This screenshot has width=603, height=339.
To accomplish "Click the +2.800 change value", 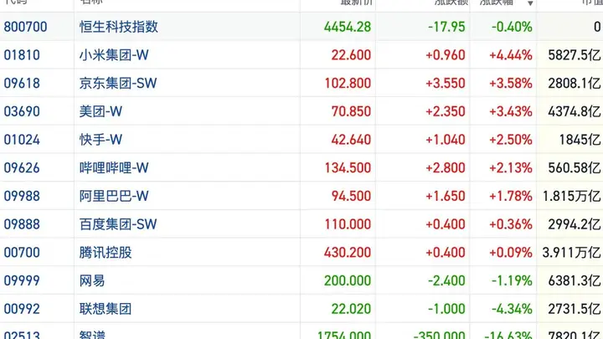I will tap(446, 168).
